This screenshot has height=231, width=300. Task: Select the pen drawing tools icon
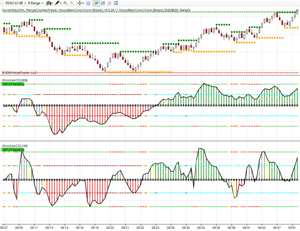click(57, 3)
